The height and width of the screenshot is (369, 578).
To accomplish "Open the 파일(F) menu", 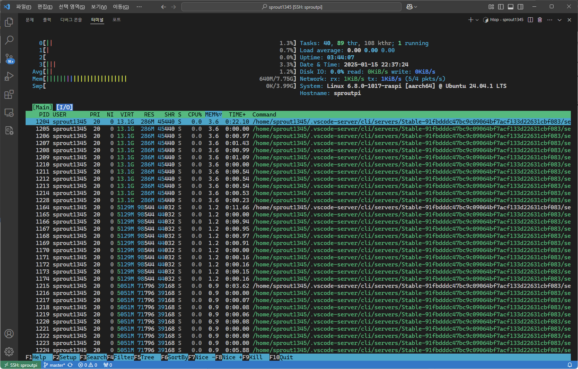I will (23, 7).
